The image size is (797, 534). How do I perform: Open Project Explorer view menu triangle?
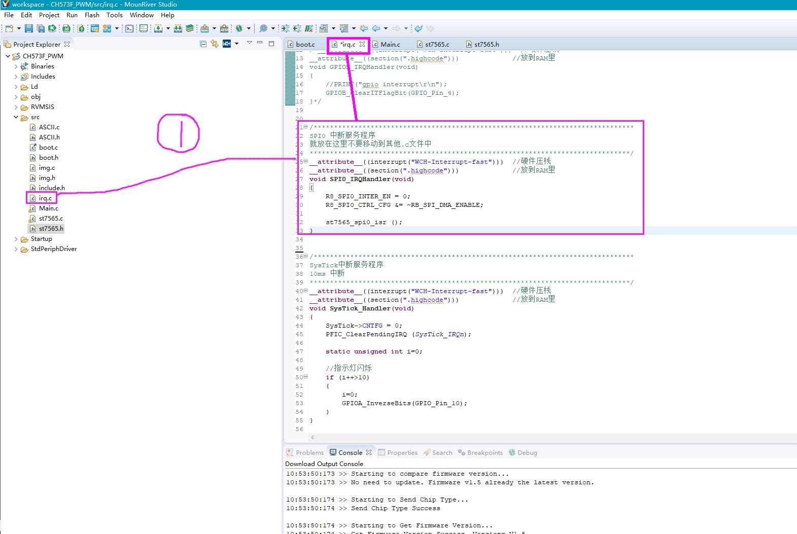(250, 43)
